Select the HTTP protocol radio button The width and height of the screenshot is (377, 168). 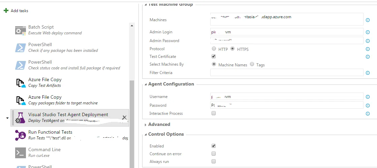pos(214,49)
